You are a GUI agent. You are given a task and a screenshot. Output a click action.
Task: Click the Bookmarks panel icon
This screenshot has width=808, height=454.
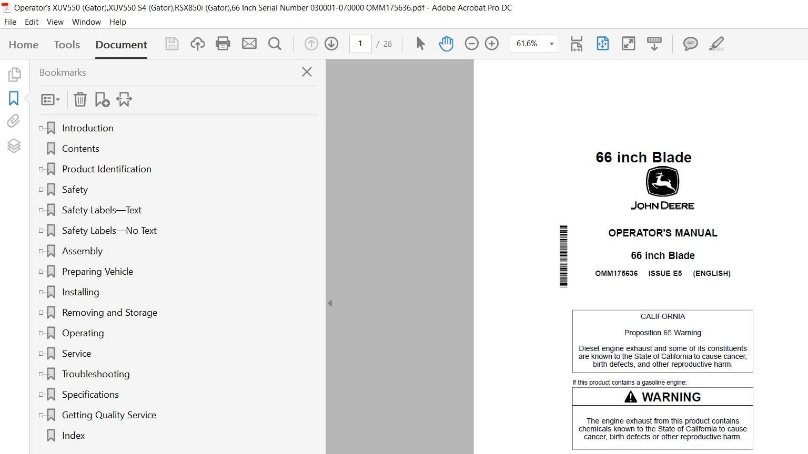tap(14, 98)
